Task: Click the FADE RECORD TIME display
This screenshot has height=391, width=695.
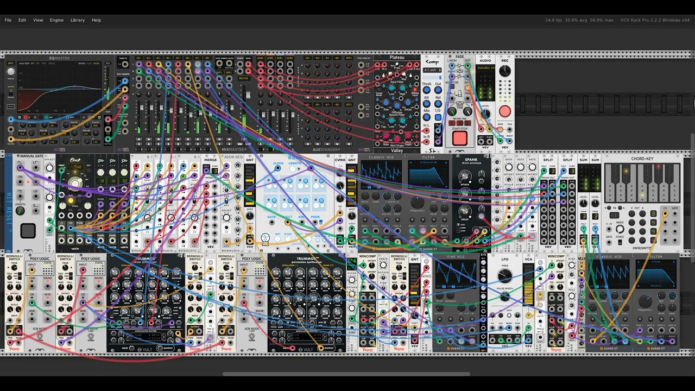Action: [x=459, y=123]
